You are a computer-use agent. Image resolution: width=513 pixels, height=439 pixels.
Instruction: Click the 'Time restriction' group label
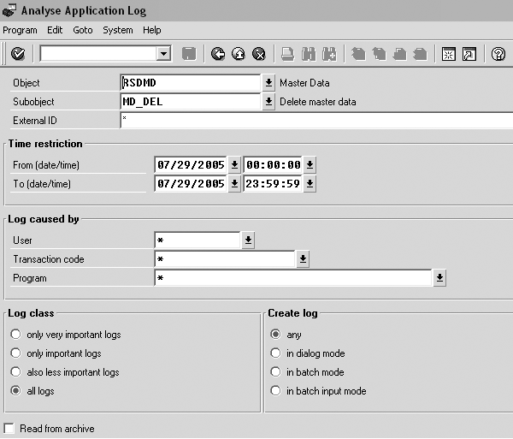point(45,144)
